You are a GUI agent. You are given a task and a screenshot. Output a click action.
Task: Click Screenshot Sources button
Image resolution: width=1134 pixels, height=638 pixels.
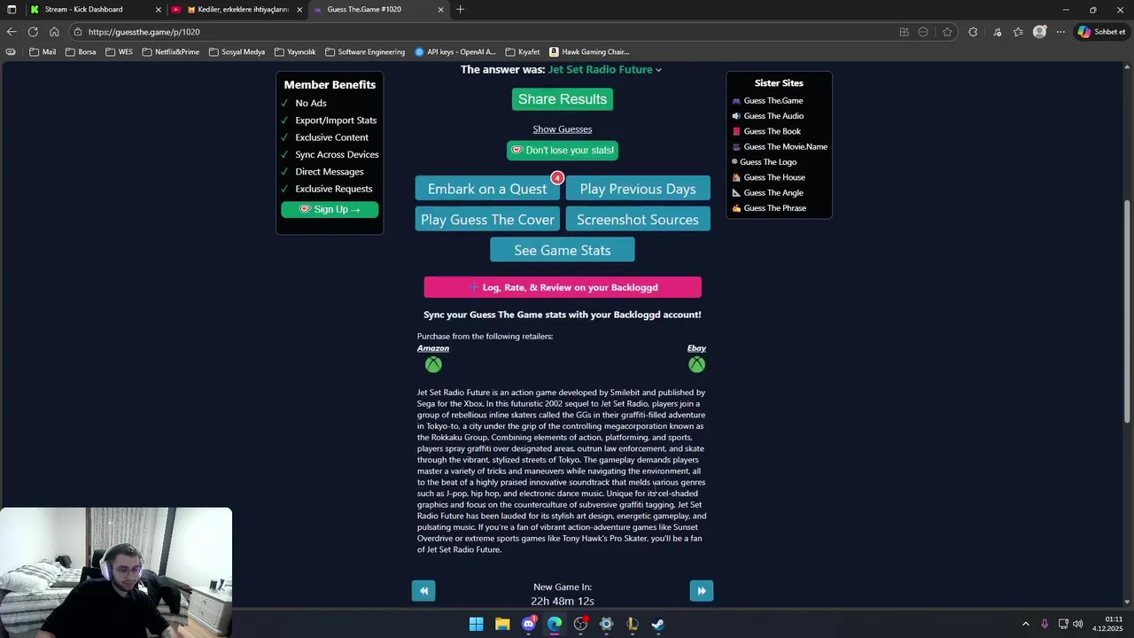tap(638, 220)
